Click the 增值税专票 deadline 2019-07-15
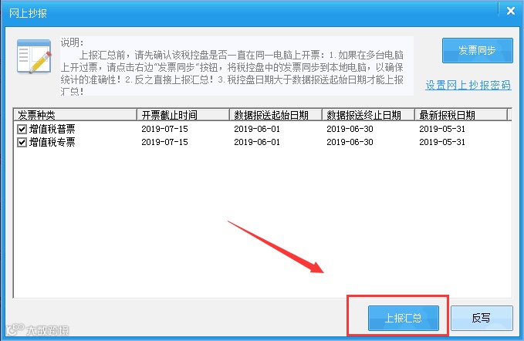Screen dimensions: 524x341 pyautogui.click(x=164, y=142)
